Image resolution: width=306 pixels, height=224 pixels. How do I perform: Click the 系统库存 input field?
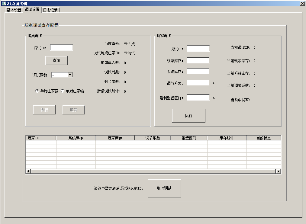click(198, 71)
